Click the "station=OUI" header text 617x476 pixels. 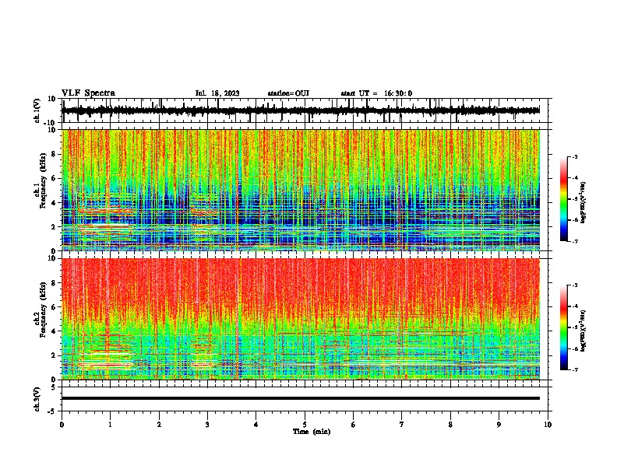(288, 93)
